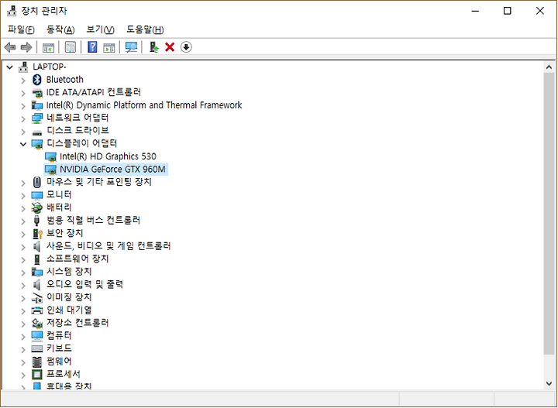
Task: Expand the 저장소 컨트롤러 category
Action: [23, 324]
